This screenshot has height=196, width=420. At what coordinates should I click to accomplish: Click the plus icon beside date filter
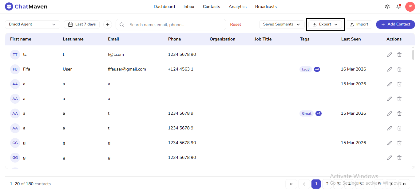pyautogui.click(x=107, y=24)
